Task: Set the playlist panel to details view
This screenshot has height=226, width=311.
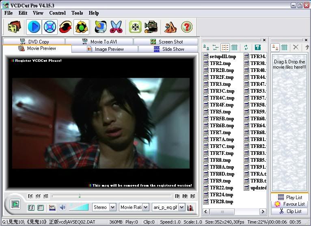Action: coord(284,47)
